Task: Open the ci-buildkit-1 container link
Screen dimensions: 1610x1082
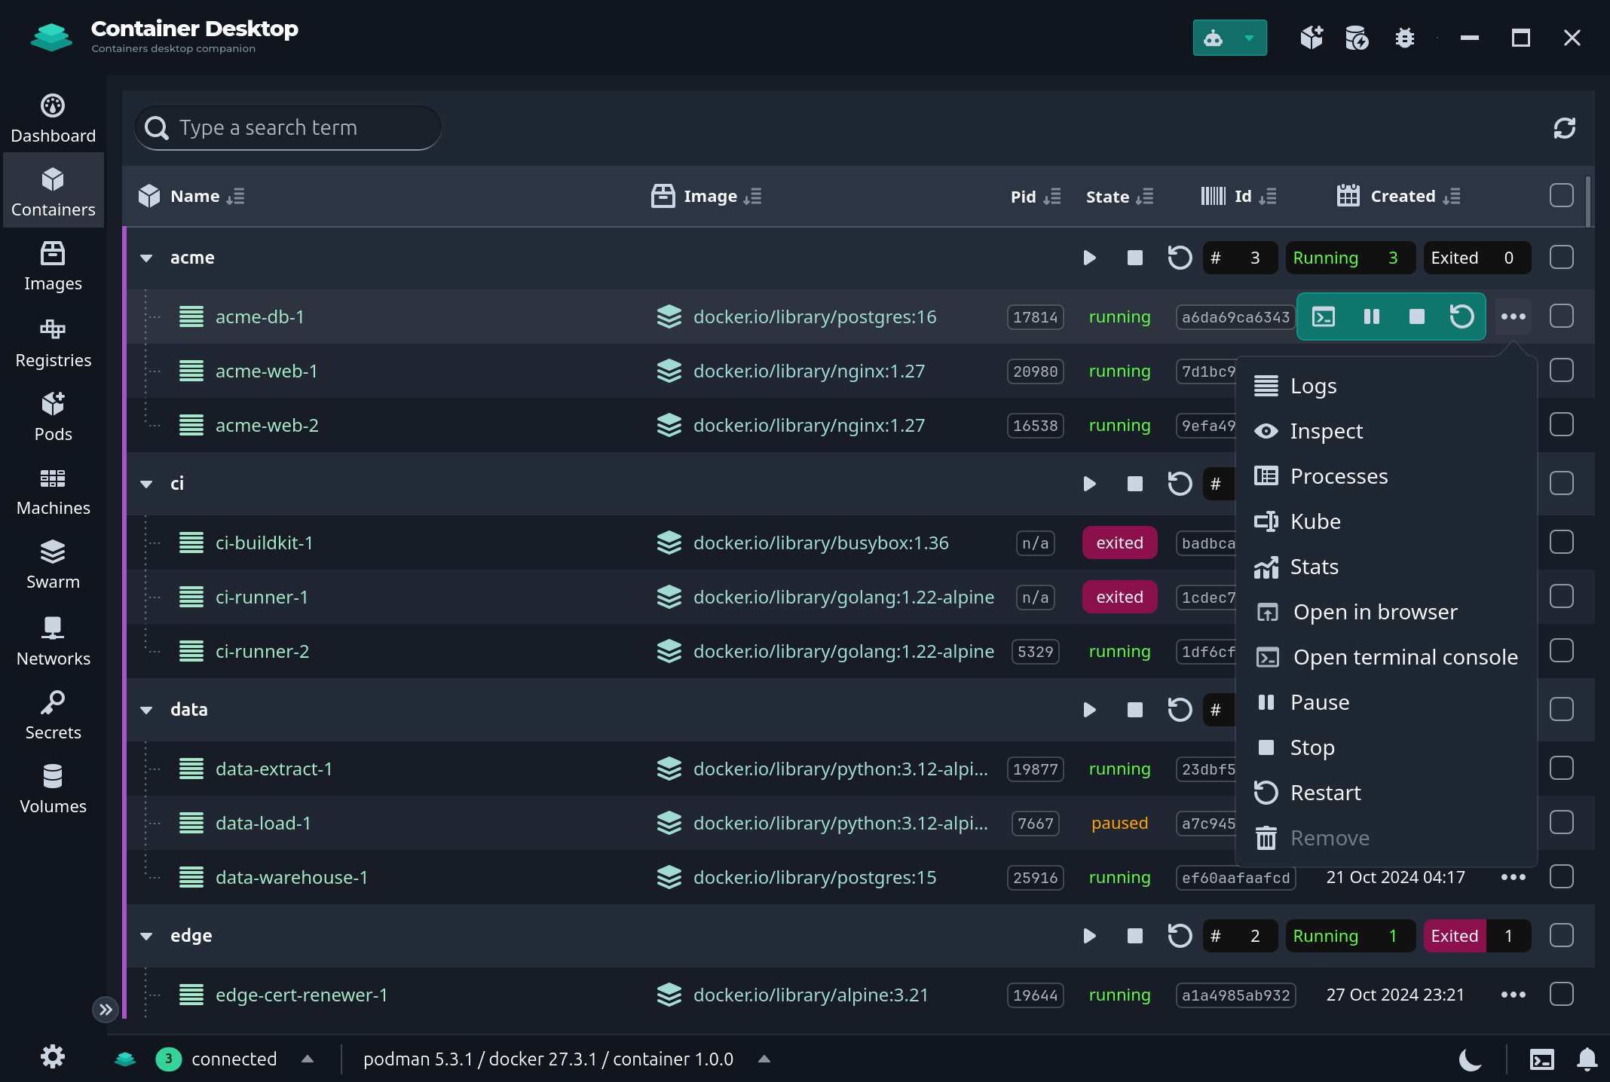Action: (x=264, y=543)
